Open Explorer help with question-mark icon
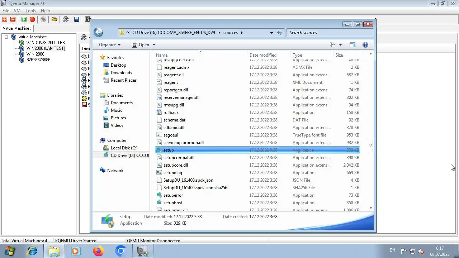The height and width of the screenshot is (258, 459). click(x=365, y=45)
